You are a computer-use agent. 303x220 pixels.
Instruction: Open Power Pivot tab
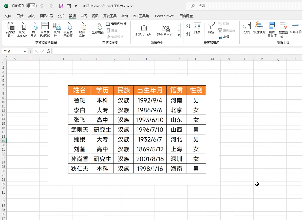pyautogui.click(x=164, y=16)
